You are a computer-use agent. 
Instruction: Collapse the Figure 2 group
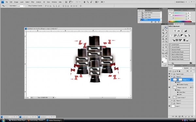pyautogui.click(x=172, y=77)
